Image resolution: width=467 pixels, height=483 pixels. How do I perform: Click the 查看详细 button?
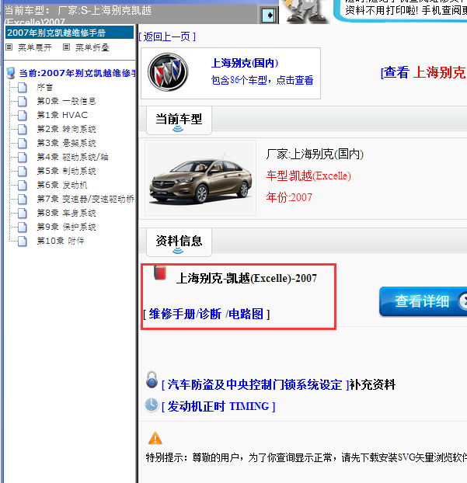tap(423, 301)
